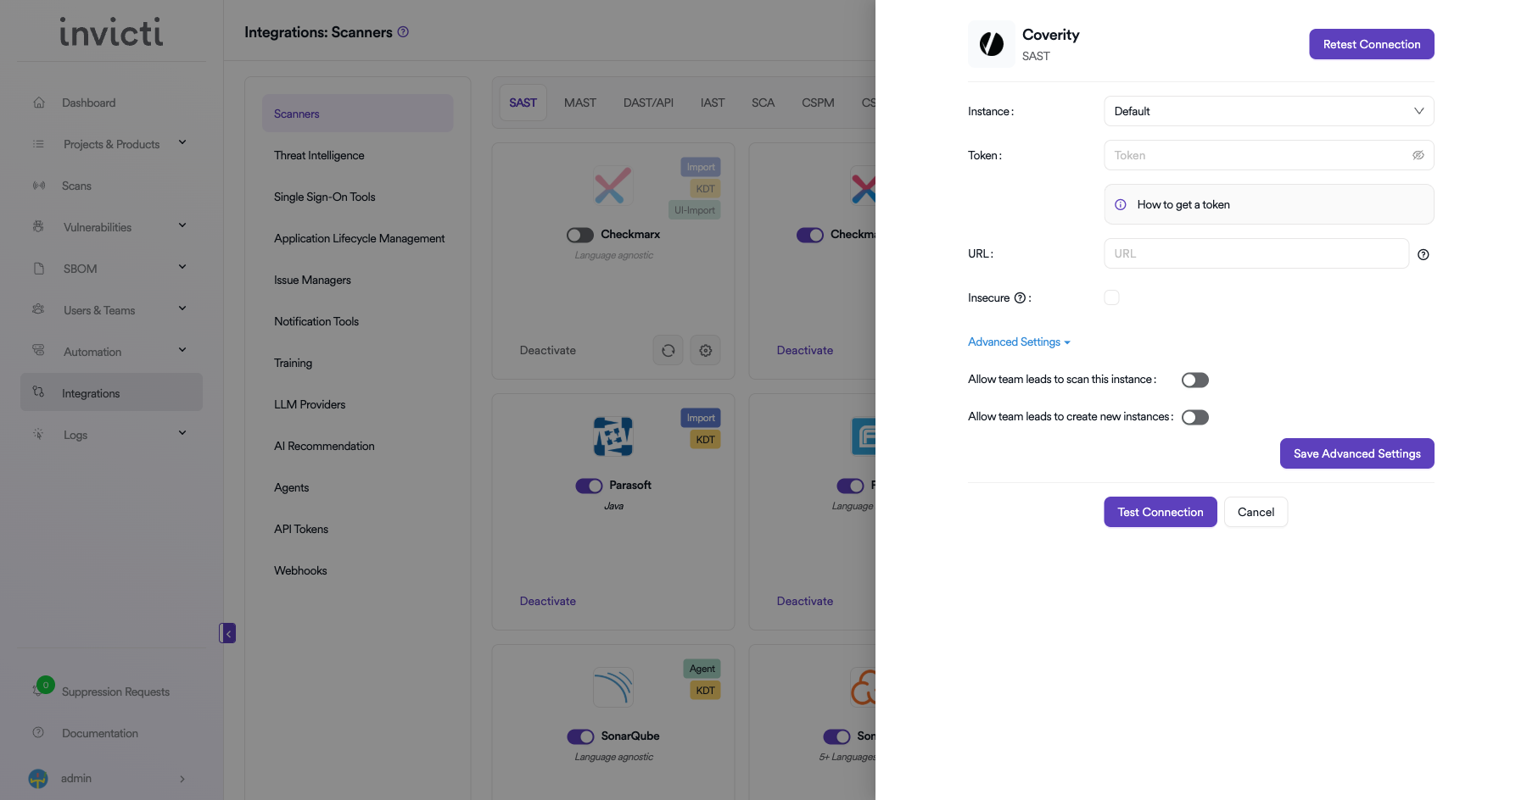Collapse the sidebar with the arrow icon
The image size is (1527, 800).
tap(227, 634)
